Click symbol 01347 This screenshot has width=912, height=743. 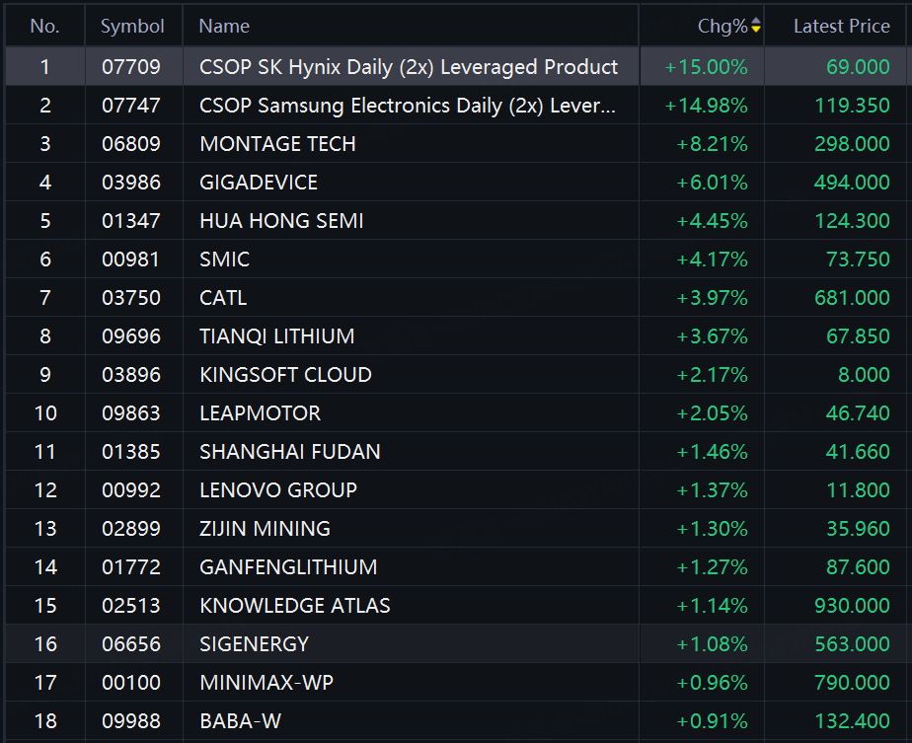click(x=131, y=221)
